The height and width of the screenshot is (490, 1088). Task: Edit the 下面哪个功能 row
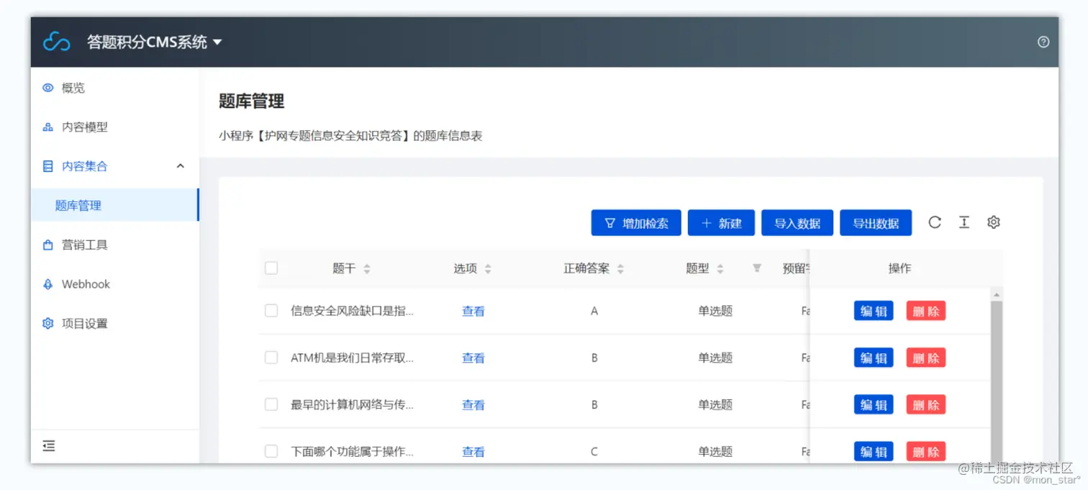pos(874,451)
